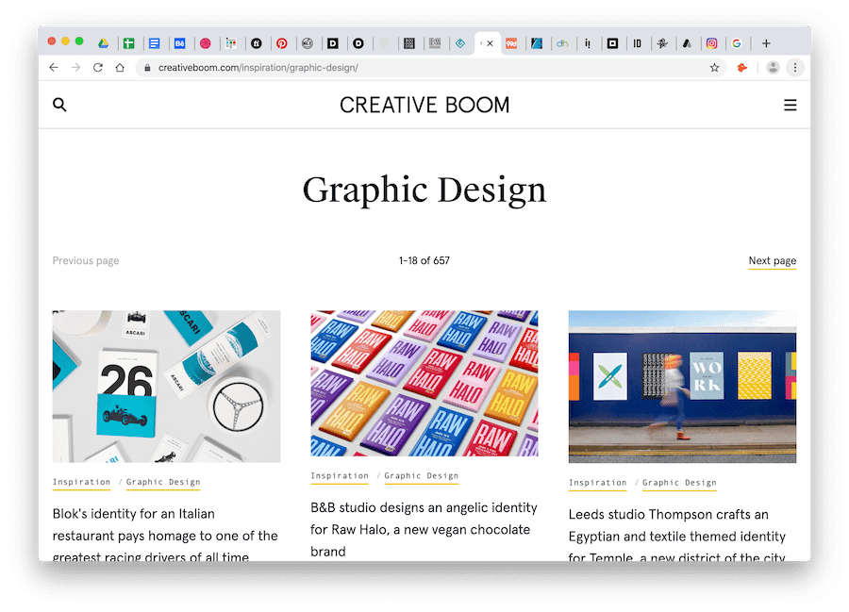Open the tab with 'i!' icon
The image size is (849, 612).
(x=588, y=43)
